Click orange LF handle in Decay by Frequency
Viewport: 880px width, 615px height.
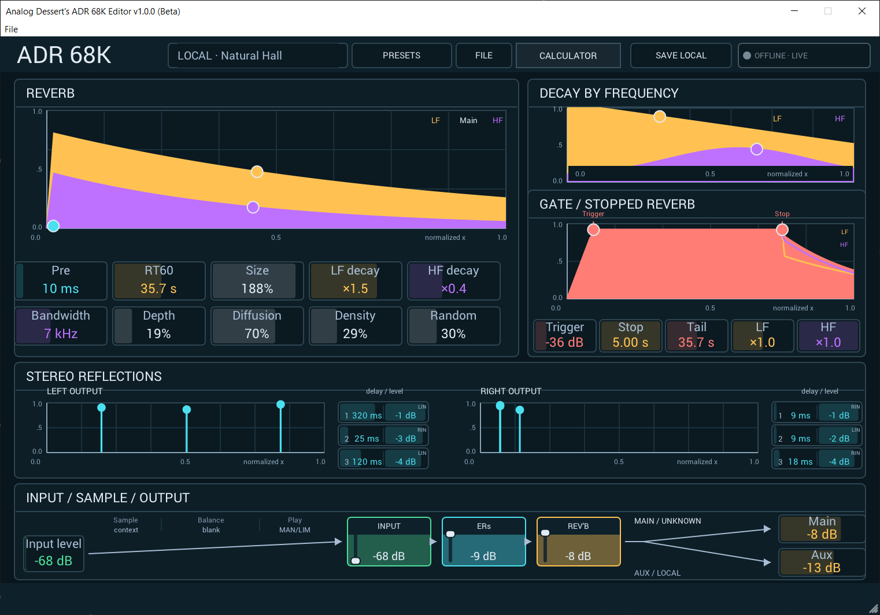[x=660, y=117]
